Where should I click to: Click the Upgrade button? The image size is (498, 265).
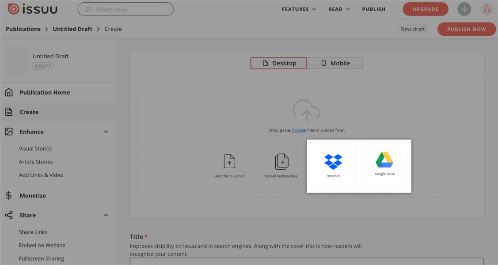(425, 9)
